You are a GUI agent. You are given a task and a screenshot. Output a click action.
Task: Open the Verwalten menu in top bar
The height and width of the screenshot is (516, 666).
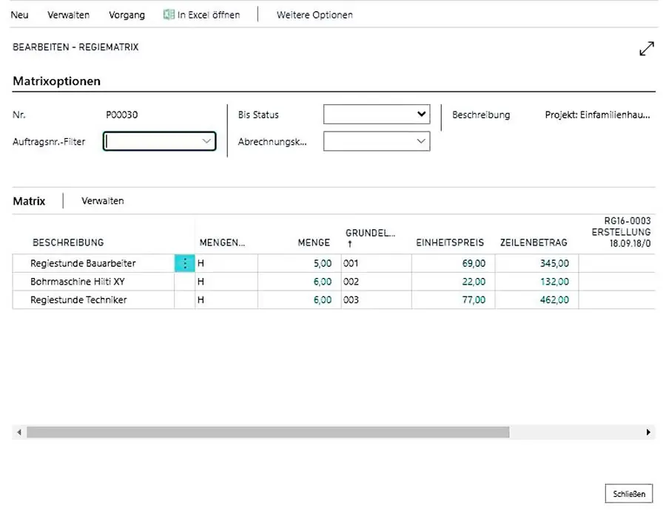pyautogui.click(x=68, y=15)
